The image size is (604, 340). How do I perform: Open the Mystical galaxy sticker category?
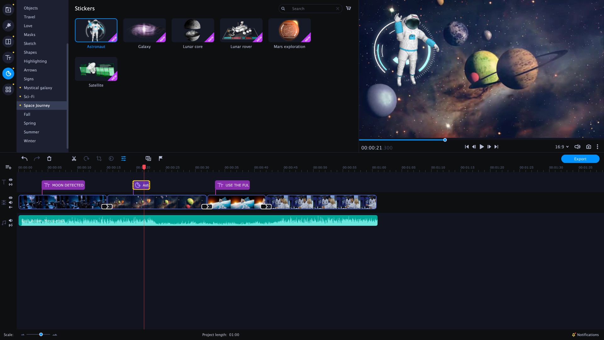pyautogui.click(x=38, y=88)
